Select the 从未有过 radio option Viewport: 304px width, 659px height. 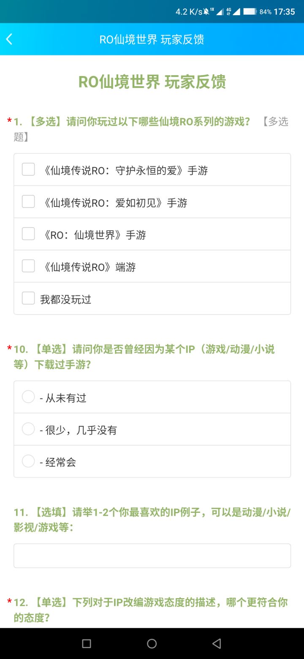click(x=152, y=397)
